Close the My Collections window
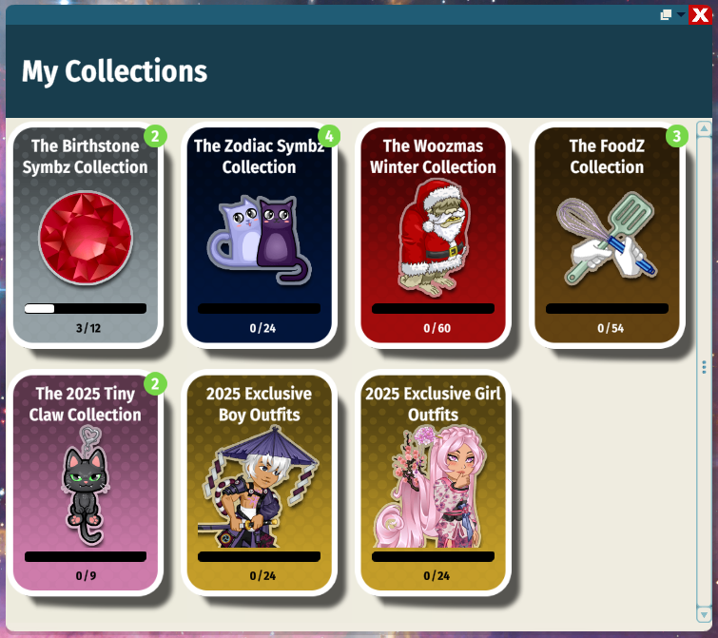Image resolution: width=718 pixels, height=638 pixels. 700,15
